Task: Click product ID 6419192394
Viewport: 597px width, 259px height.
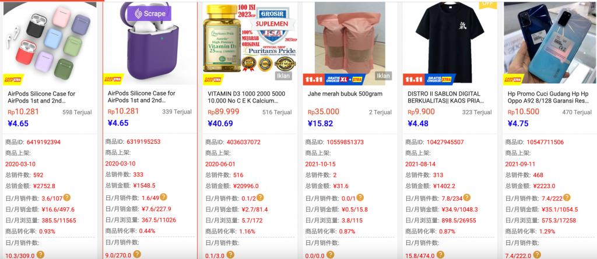Action: point(43,142)
